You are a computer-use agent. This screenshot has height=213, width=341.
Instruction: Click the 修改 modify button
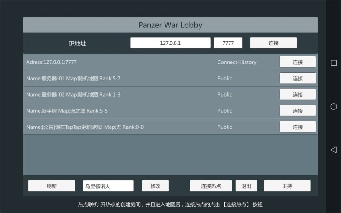pos(155,186)
